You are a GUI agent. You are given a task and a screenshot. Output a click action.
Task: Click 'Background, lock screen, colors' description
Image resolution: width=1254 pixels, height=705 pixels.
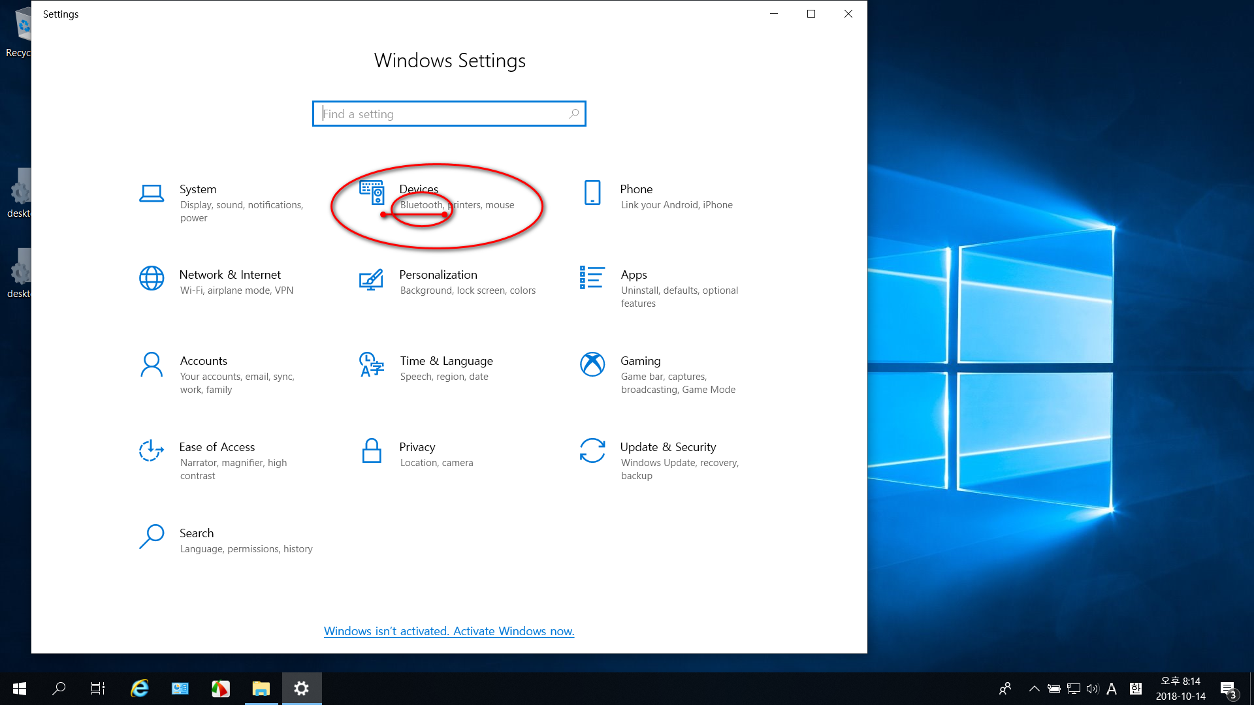[468, 290]
